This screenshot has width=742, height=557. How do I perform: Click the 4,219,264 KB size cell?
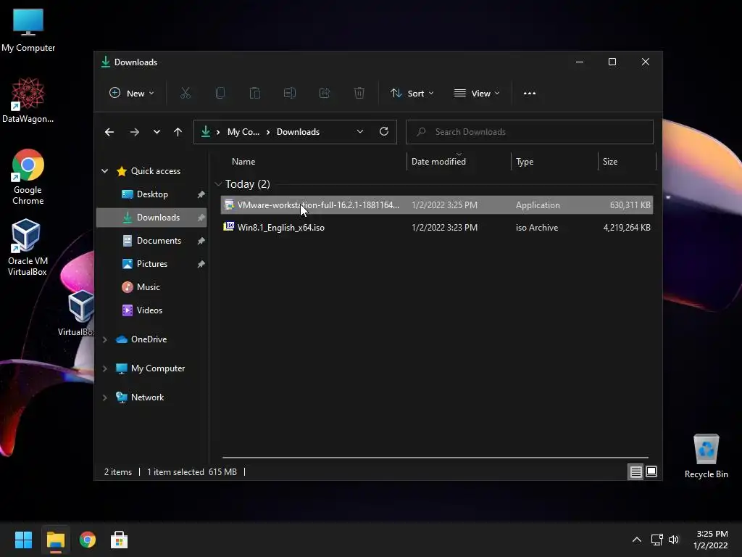click(x=627, y=227)
